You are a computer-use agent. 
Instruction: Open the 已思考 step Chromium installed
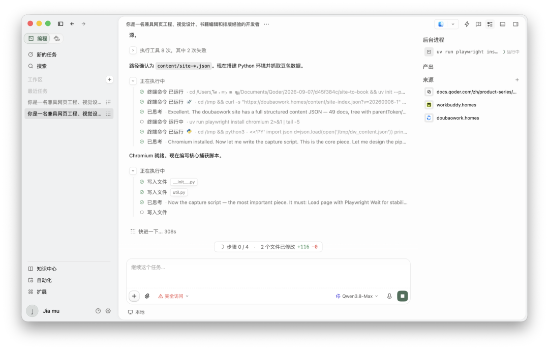tap(272, 142)
